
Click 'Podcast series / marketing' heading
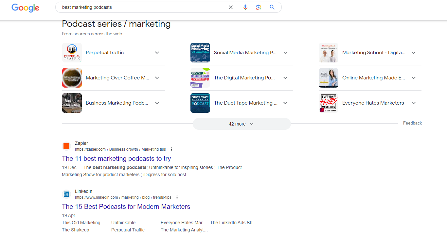click(116, 24)
